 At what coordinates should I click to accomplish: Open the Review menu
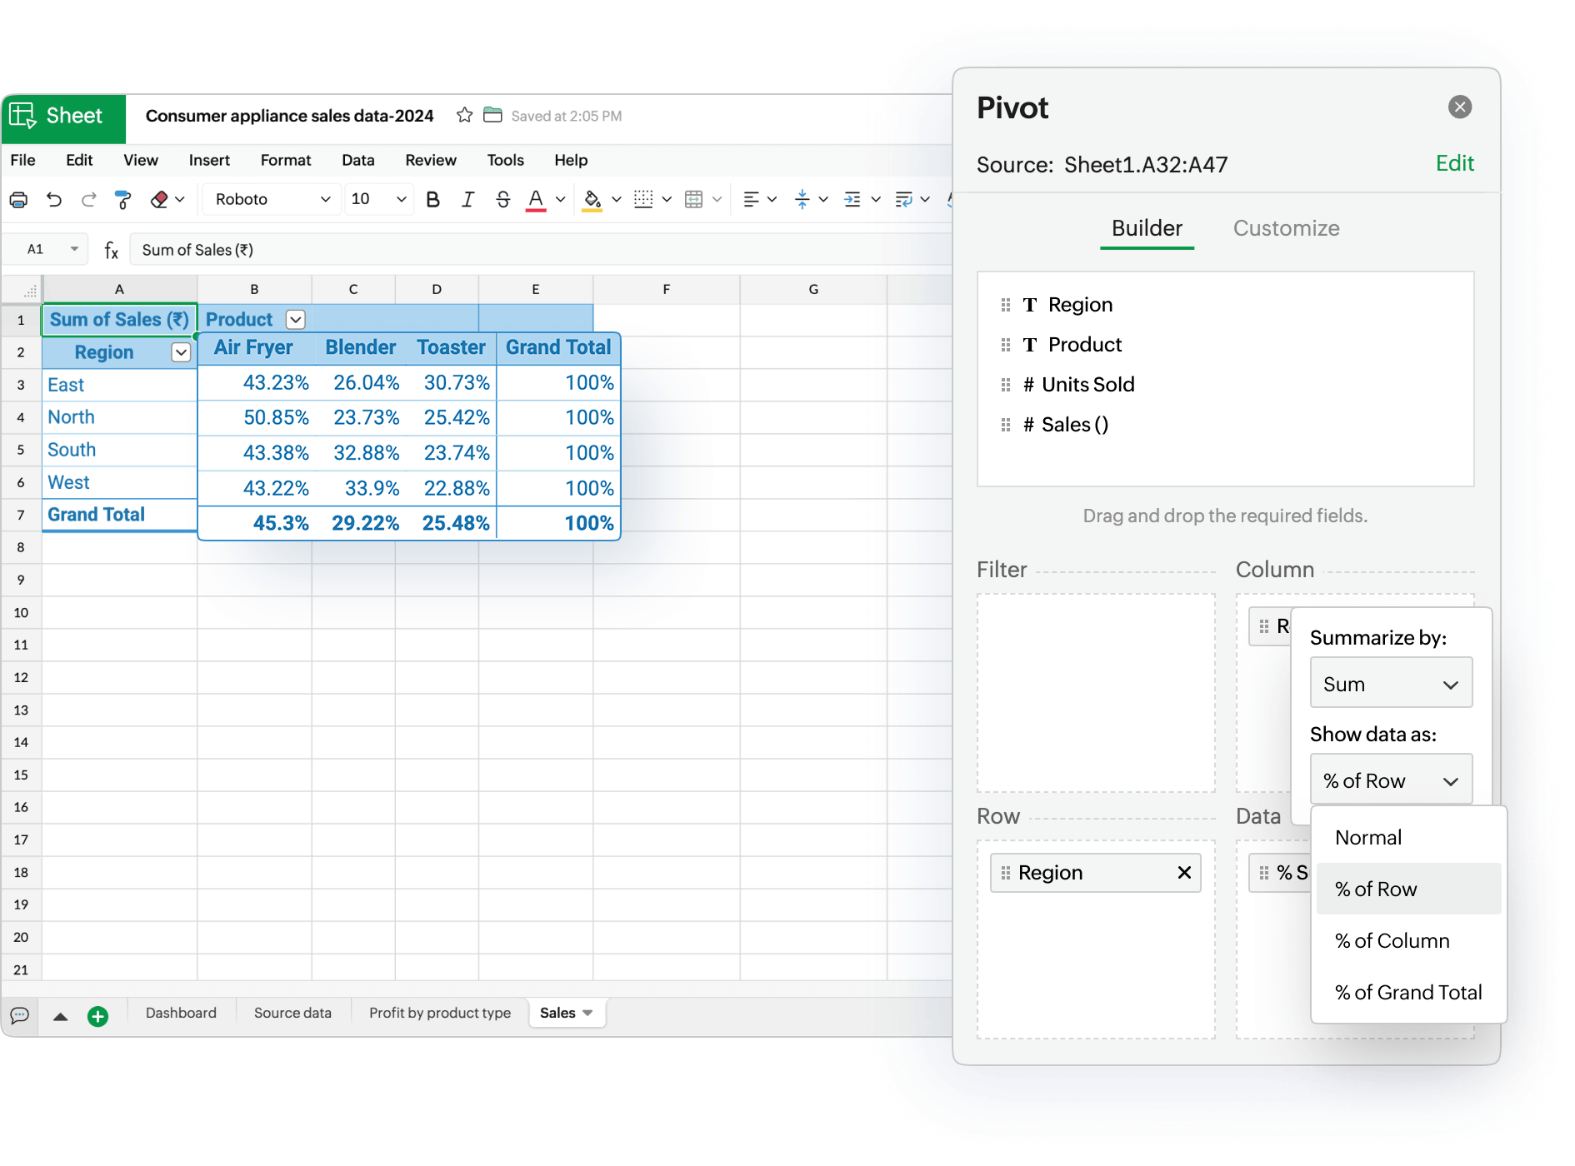tap(431, 160)
